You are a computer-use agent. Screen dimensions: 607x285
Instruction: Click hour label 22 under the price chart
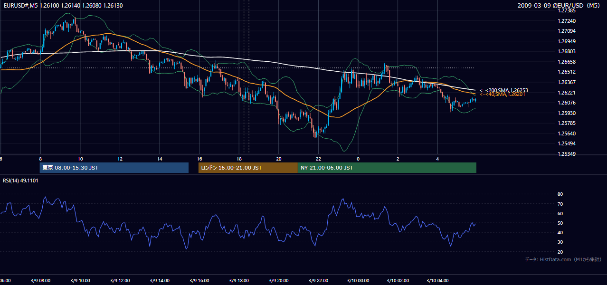tap(318, 159)
